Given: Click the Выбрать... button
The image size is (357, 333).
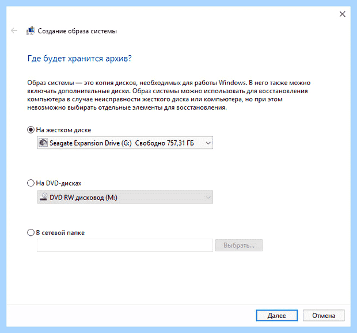Looking at the screenshot, I should (x=239, y=245).
